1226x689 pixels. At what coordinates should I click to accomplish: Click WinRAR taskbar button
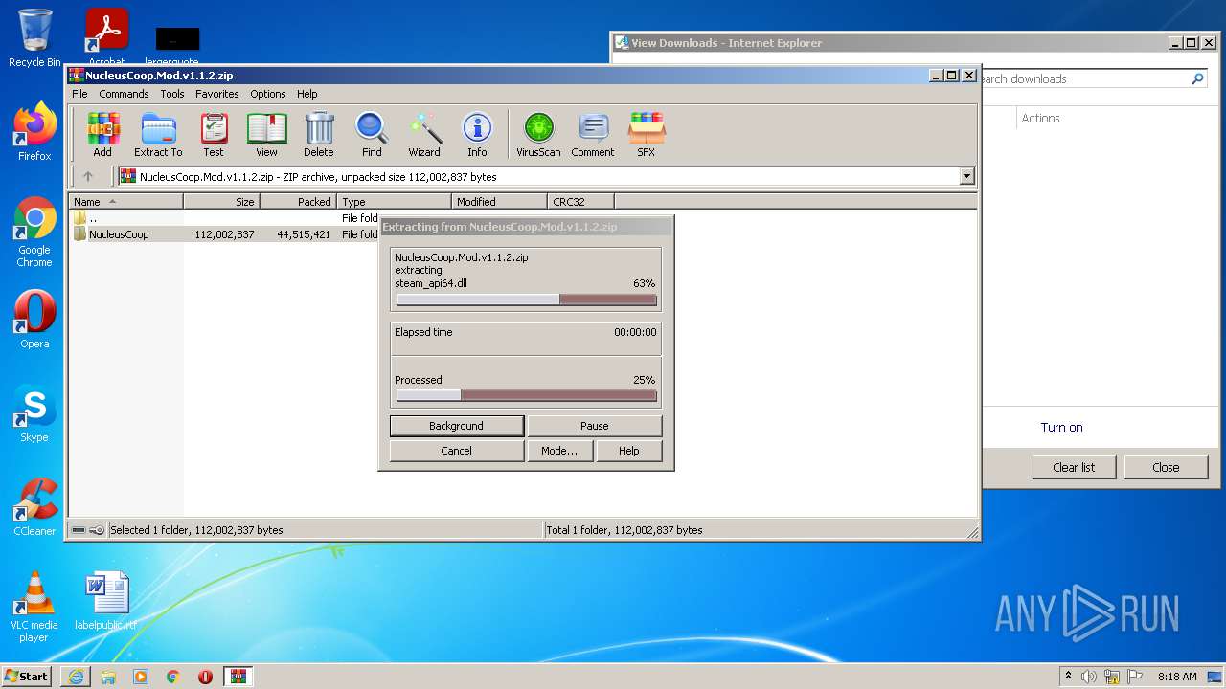(x=238, y=677)
